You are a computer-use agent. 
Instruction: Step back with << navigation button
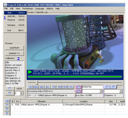point(42,87)
